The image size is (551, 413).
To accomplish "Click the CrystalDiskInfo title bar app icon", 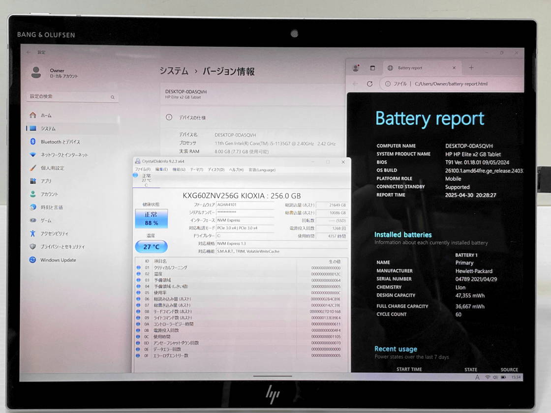I will [x=138, y=161].
